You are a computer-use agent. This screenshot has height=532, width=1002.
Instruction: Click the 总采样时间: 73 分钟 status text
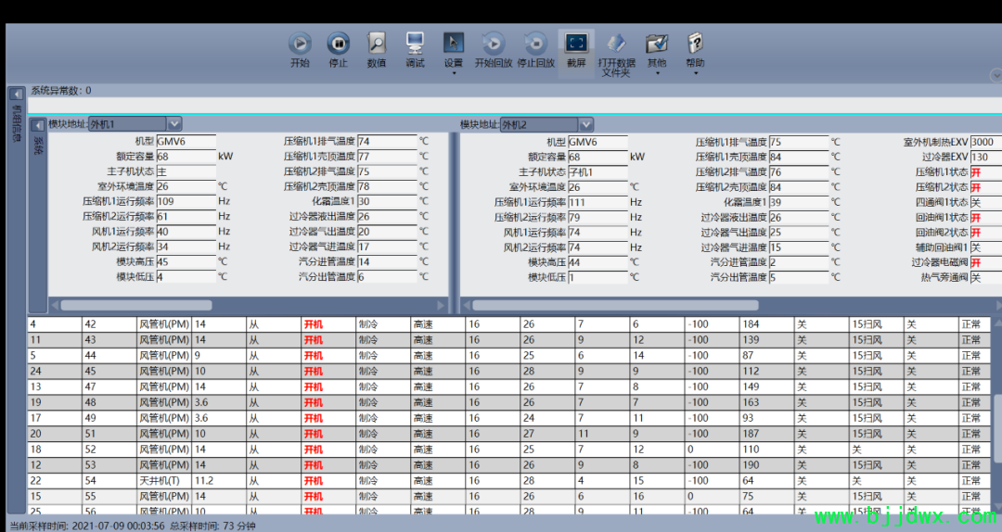[x=212, y=526]
